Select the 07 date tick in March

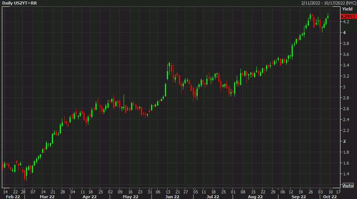point(33,192)
